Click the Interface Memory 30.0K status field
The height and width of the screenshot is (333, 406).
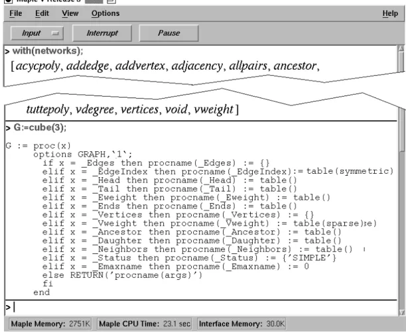(x=241, y=324)
